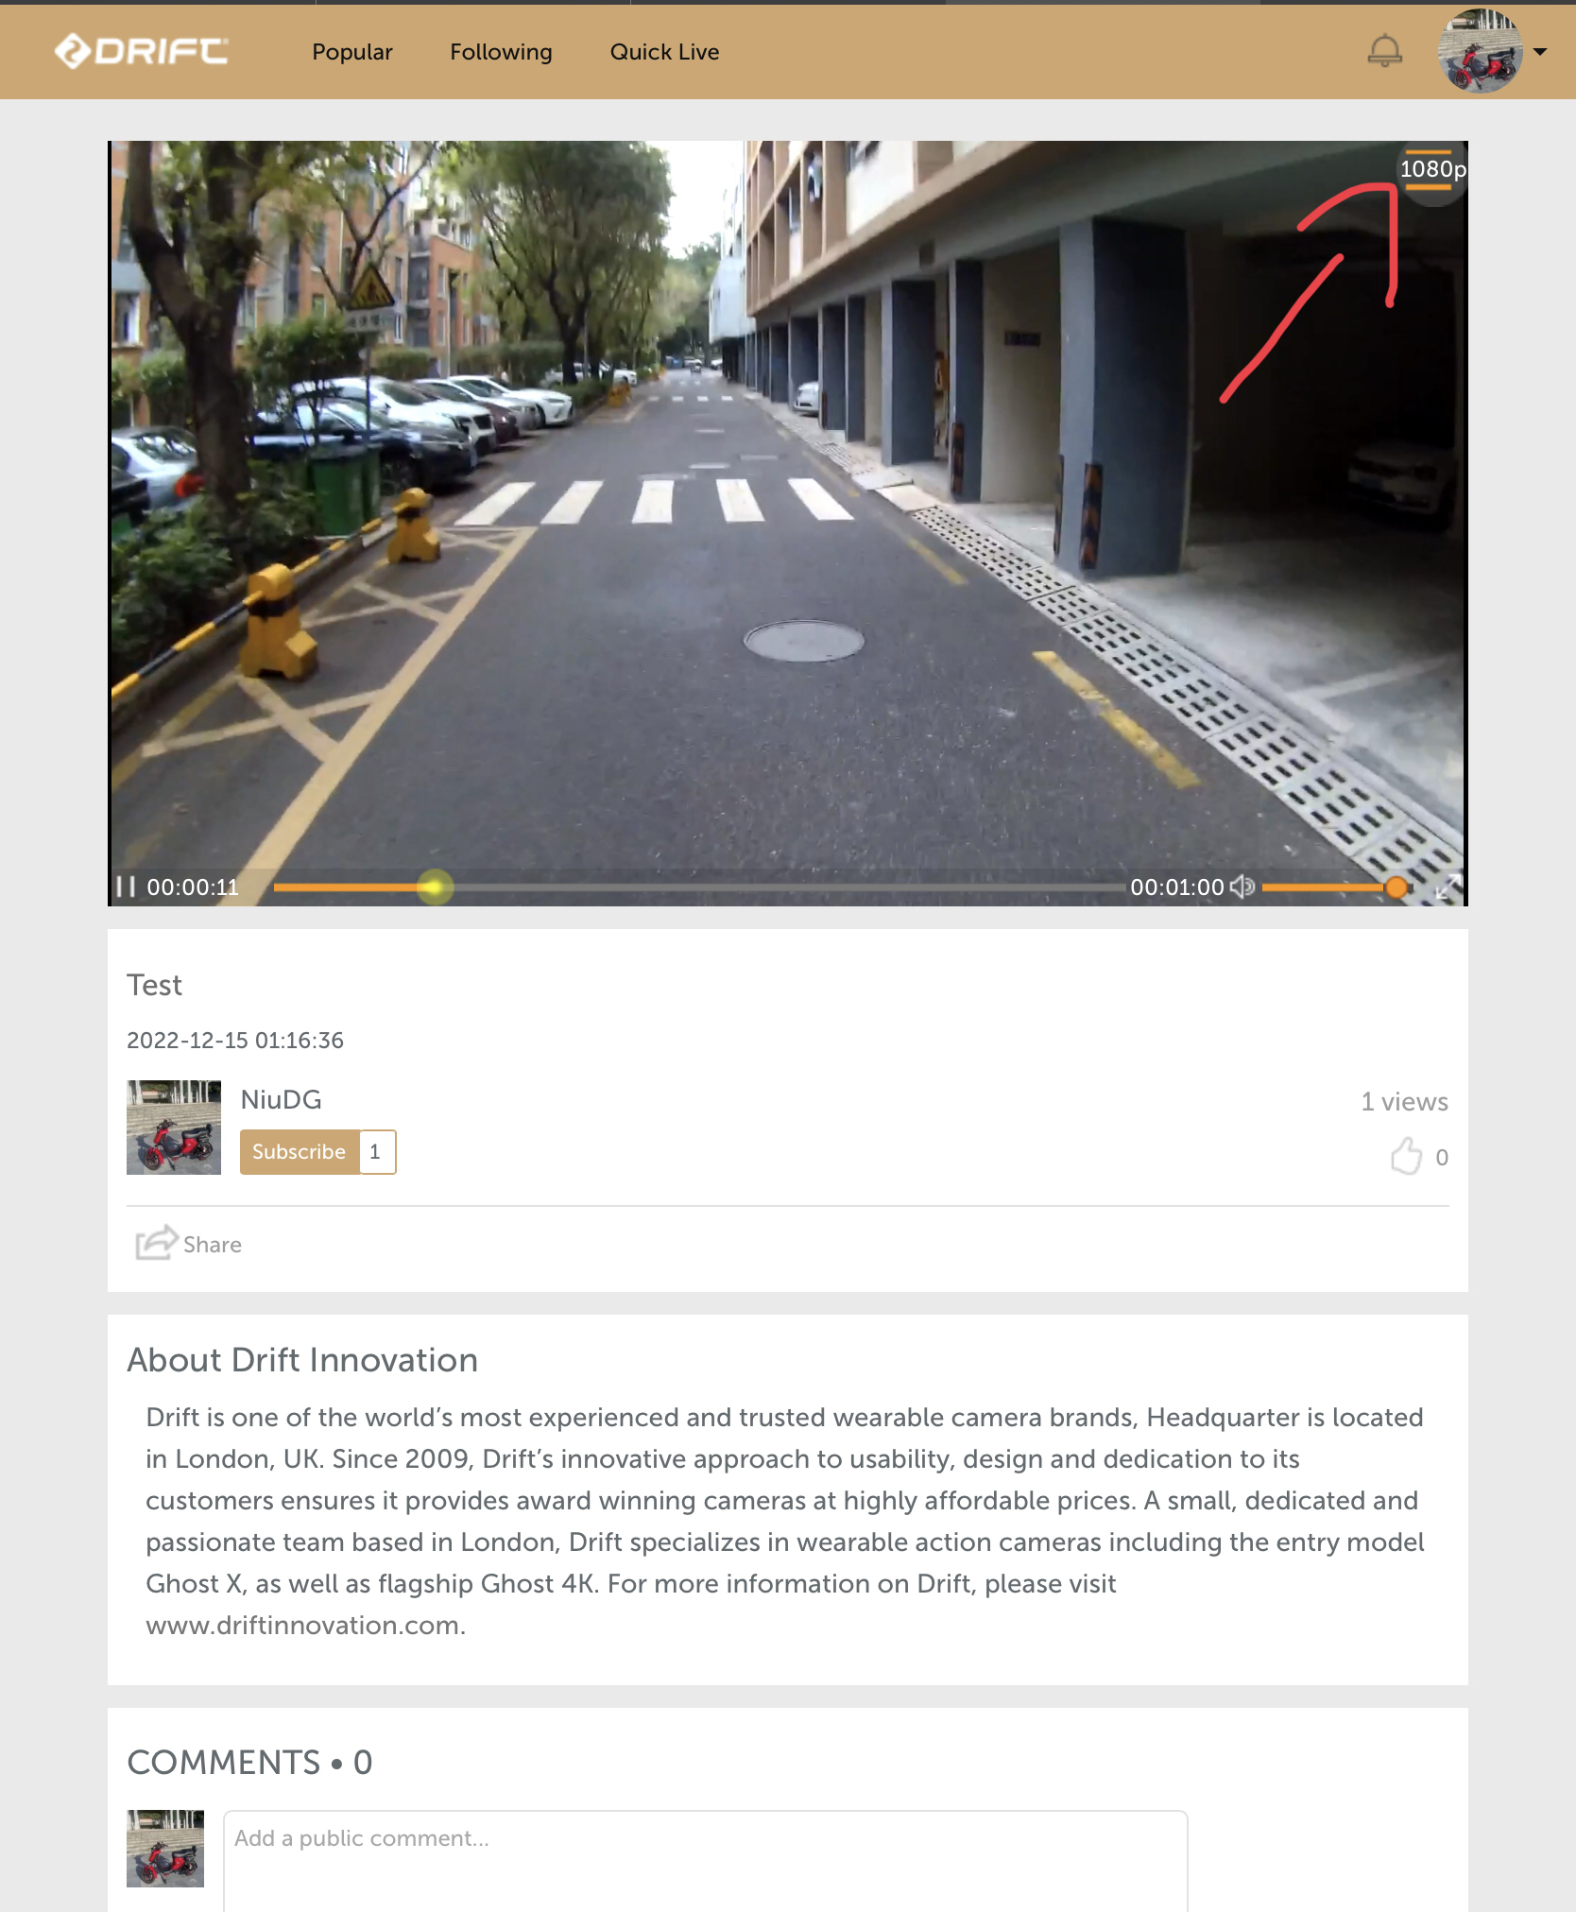Click the Share arrow icon
The width and height of the screenshot is (1576, 1912).
(x=156, y=1243)
